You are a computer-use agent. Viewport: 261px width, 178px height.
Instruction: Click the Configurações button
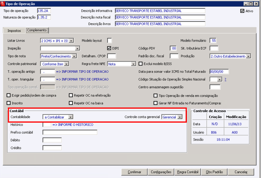(x=161, y=172)
